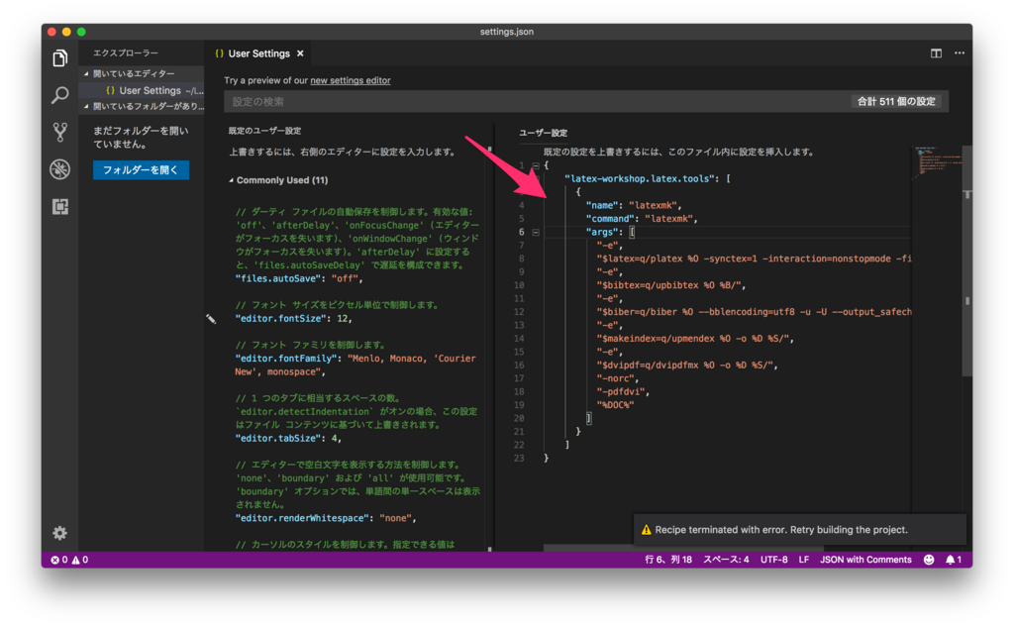This screenshot has width=1014, height=627.
Task: Click the minimap of user settings editor
Action: pyautogui.click(x=937, y=161)
